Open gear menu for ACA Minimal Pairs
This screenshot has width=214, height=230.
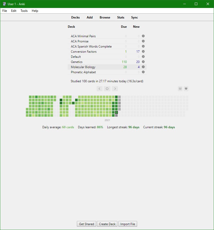[143, 36]
